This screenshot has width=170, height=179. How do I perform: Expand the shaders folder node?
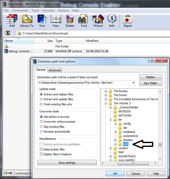pyautogui.click(x=116, y=140)
